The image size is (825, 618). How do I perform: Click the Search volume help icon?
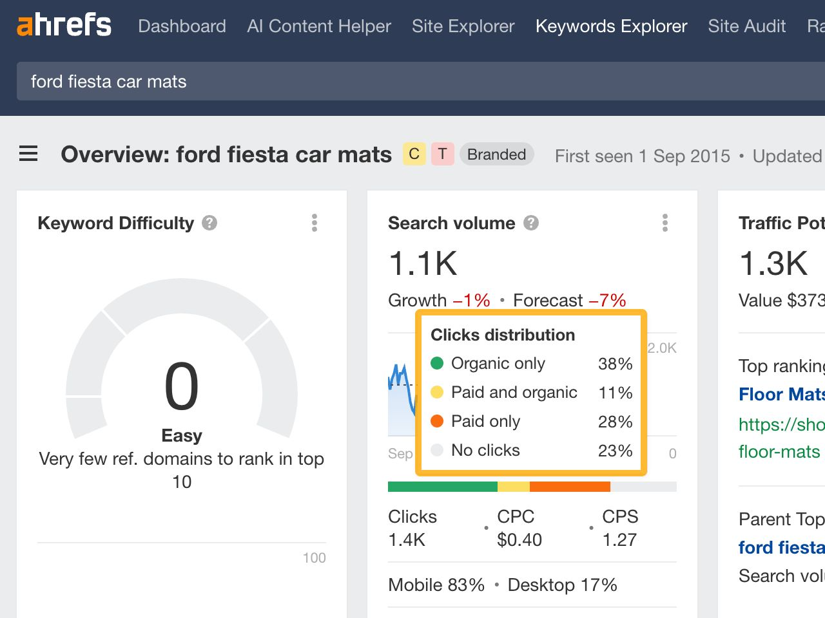tap(531, 223)
